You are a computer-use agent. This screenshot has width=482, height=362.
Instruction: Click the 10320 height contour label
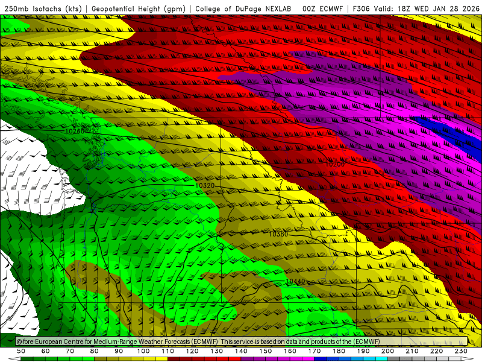coord(204,186)
